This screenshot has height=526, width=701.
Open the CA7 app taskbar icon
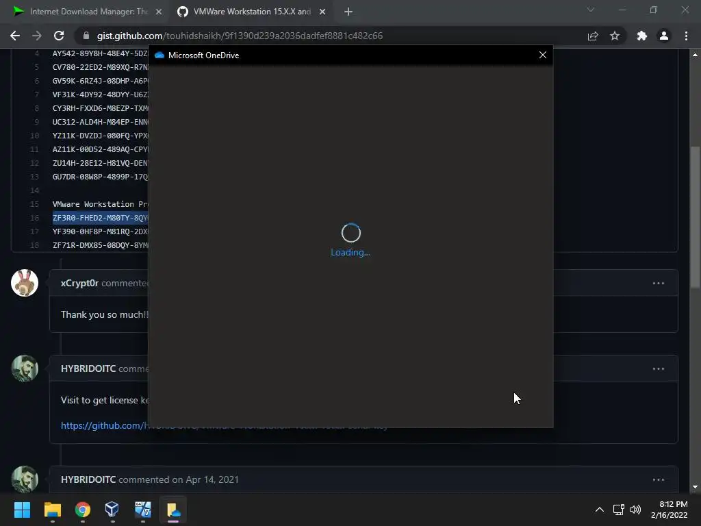click(142, 510)
